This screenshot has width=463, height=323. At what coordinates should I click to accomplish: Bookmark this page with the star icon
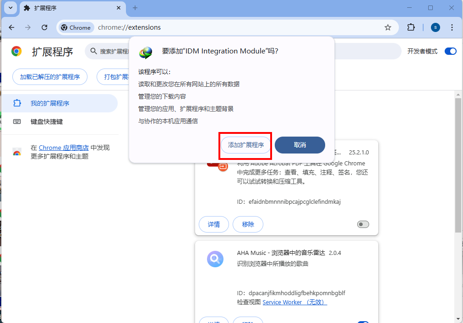388,27
